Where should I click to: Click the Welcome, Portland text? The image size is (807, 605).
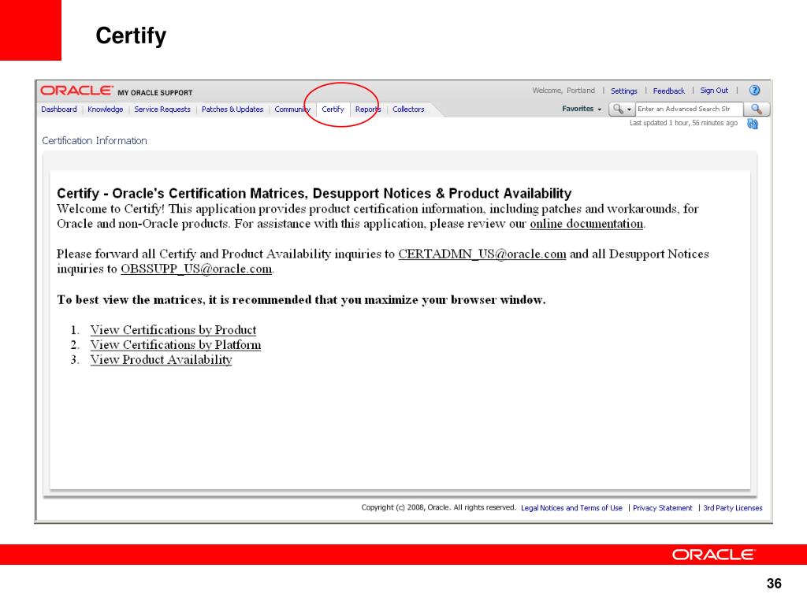pyautogui.click(x=563, y=91)
